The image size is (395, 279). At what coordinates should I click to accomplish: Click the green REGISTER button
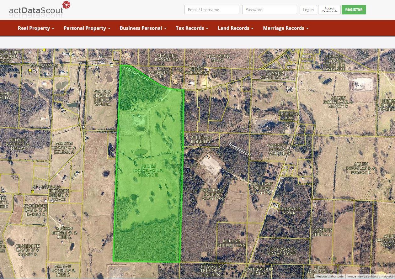(354, 10)
